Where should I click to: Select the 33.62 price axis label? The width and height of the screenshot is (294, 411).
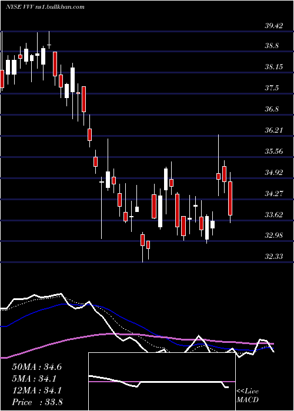pyautogui.click(x=274, y=215)
